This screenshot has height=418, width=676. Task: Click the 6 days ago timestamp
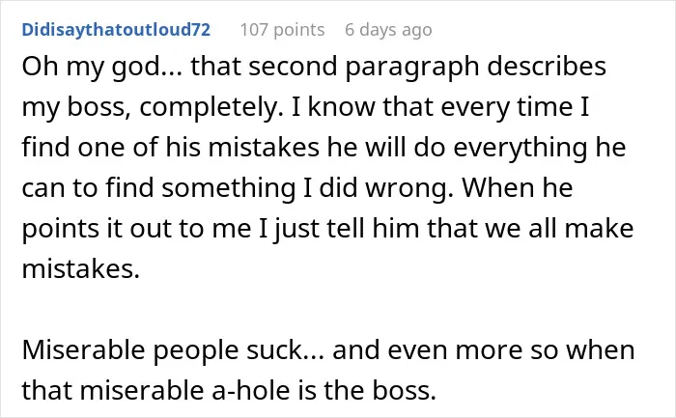click(388, 30)
